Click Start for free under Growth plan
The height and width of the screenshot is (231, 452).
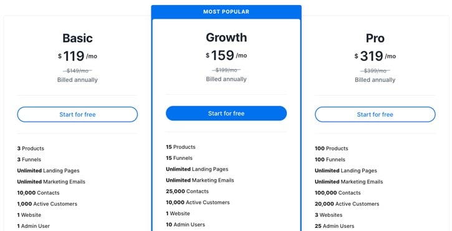226,113
